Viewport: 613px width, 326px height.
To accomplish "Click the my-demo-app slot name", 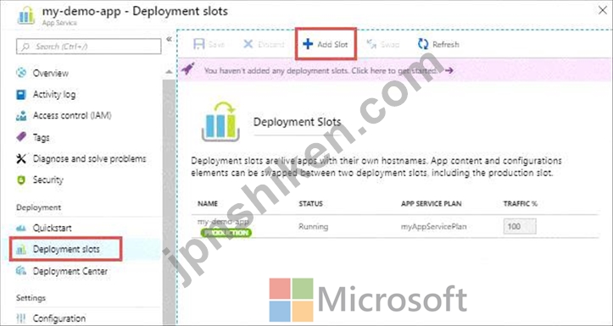I will point(223,222).
